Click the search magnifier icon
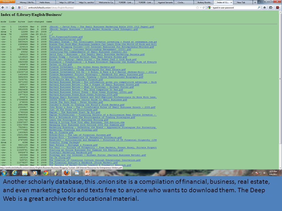 [x=259, y=8]
